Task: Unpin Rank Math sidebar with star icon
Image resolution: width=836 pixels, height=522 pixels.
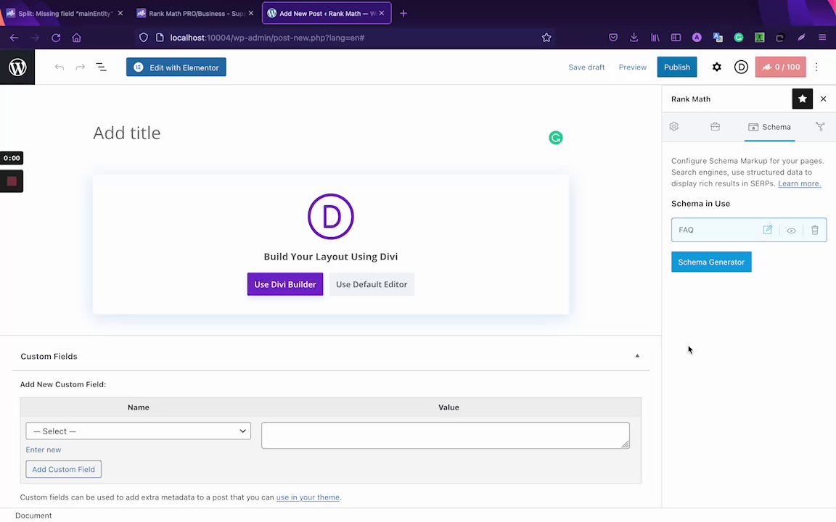Action: [802, 99]
